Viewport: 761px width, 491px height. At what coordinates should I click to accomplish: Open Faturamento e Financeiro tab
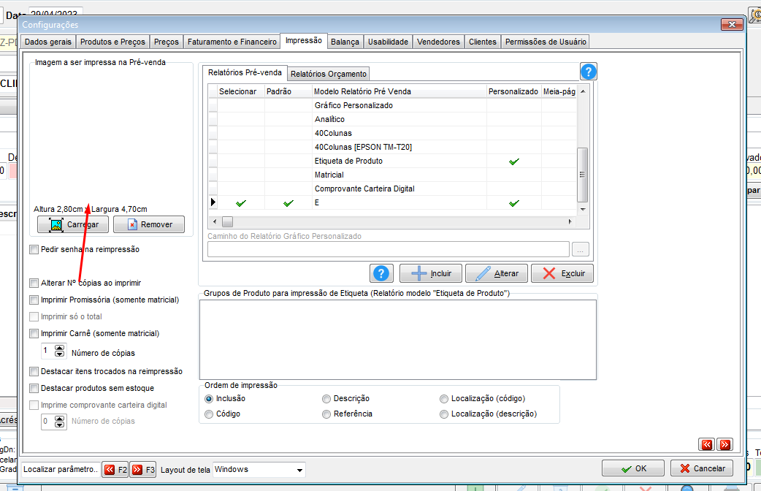click(x=232, y=42)
